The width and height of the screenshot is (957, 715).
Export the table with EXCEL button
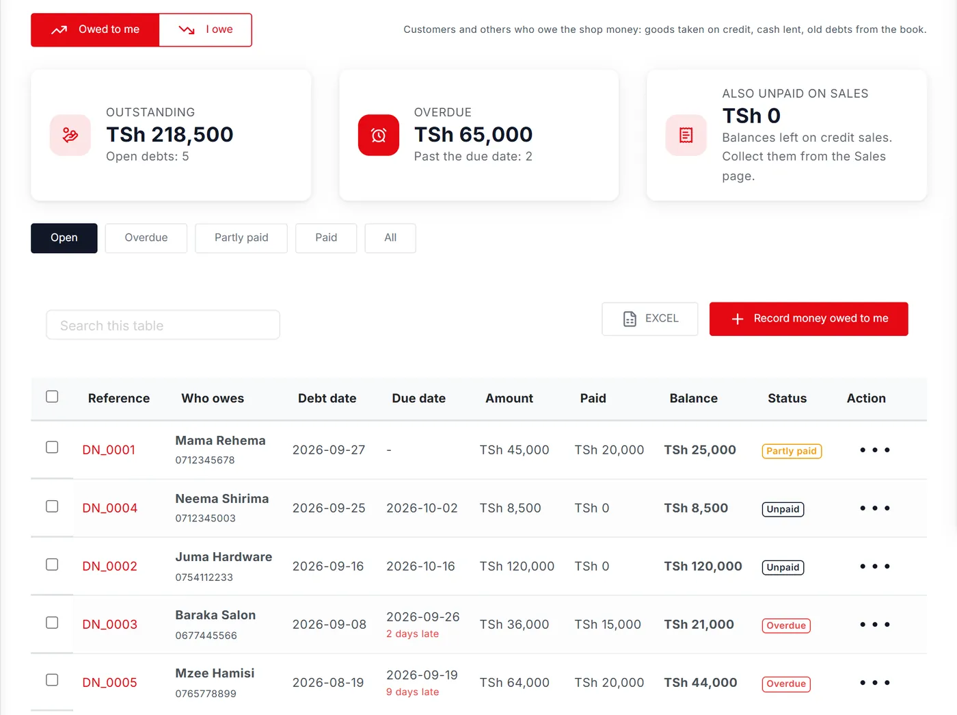650,319
